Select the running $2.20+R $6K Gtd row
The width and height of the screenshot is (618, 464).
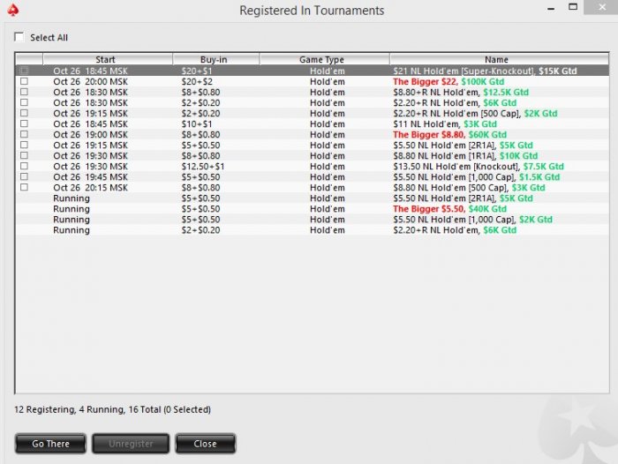click(x=313, y=230)
